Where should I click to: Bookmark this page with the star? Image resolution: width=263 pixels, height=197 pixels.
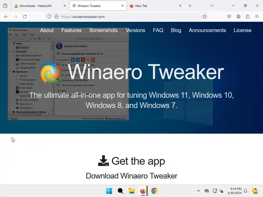point(204,17)
